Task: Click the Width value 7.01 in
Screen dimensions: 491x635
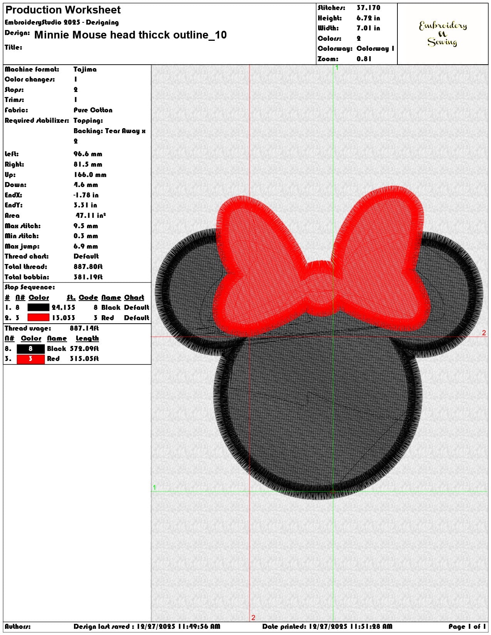Action: point(368,28)
